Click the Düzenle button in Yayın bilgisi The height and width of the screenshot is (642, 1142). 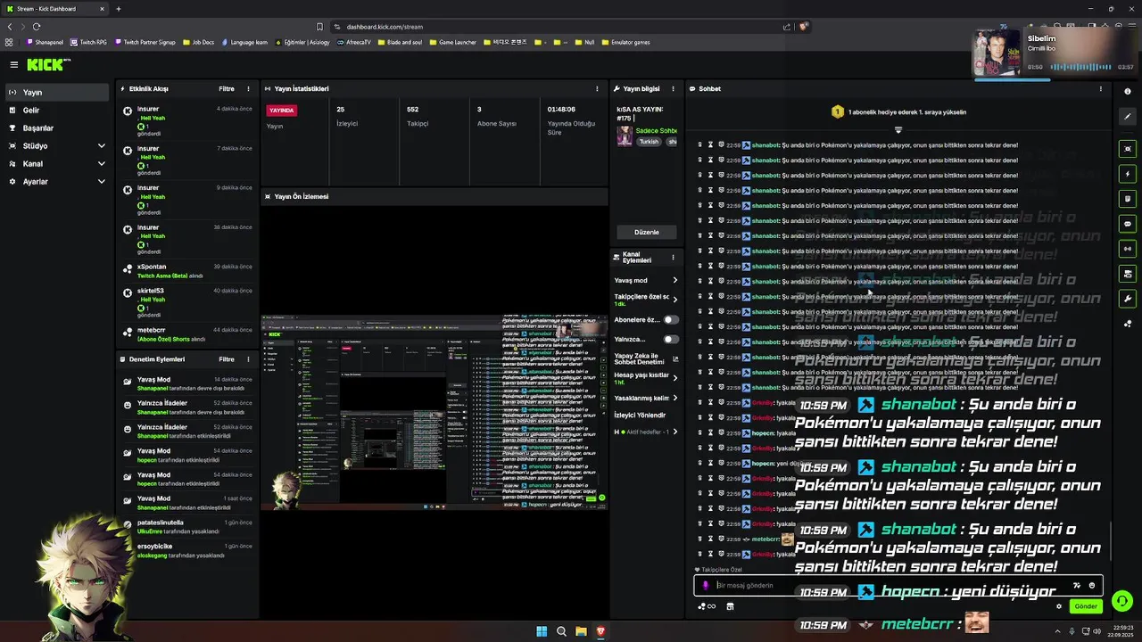pos(646,232)
